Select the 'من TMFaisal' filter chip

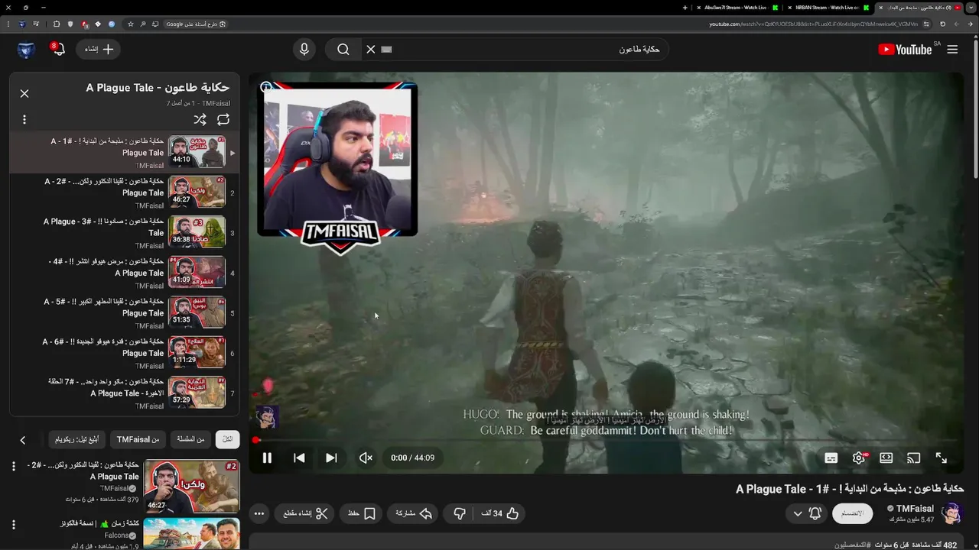coord(138,439)
